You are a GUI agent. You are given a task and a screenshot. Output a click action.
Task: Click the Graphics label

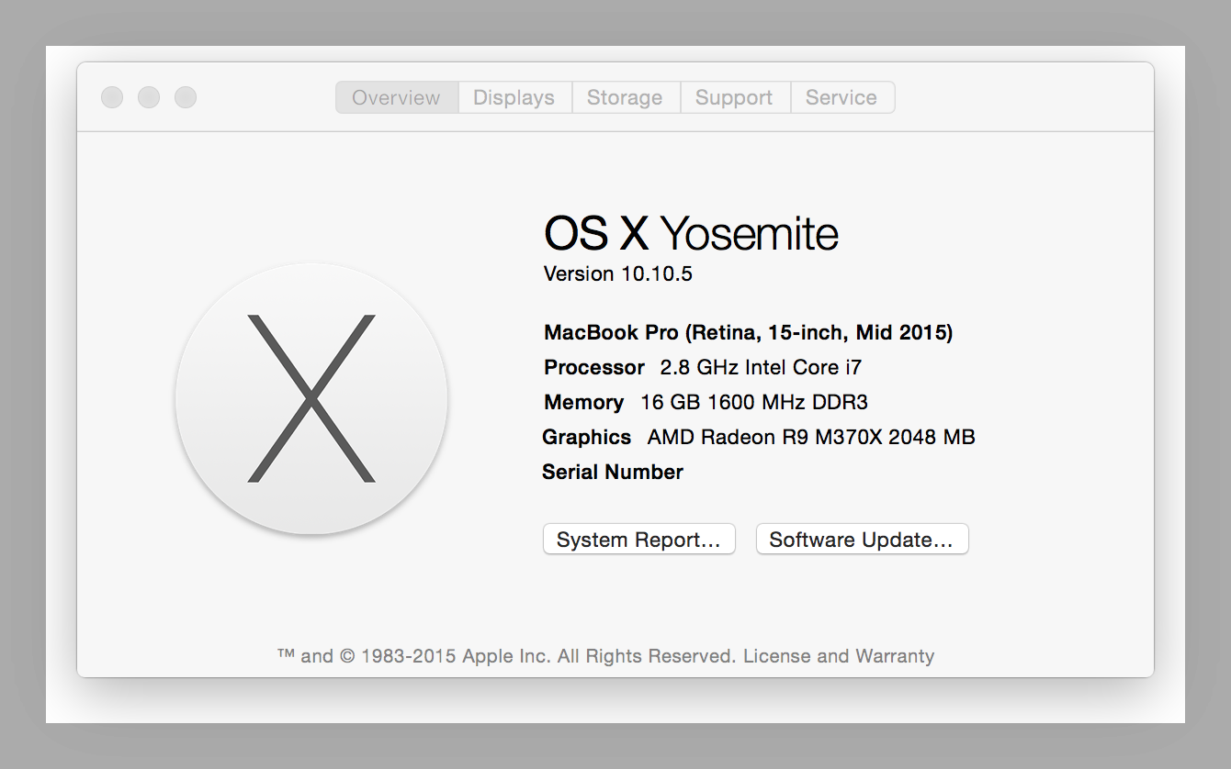(x=587, y=437)
